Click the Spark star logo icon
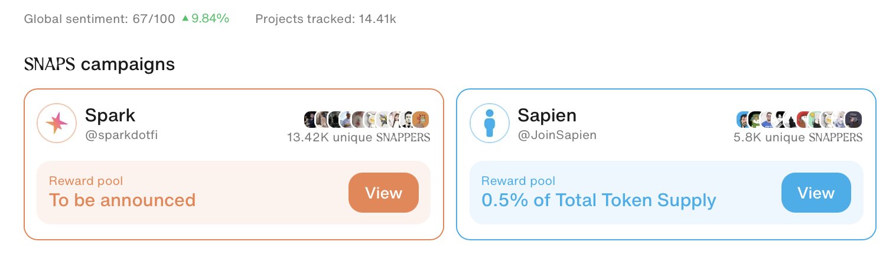Viewport: 886px width, 258px height. pyautogui.click(x=57, y=123)
